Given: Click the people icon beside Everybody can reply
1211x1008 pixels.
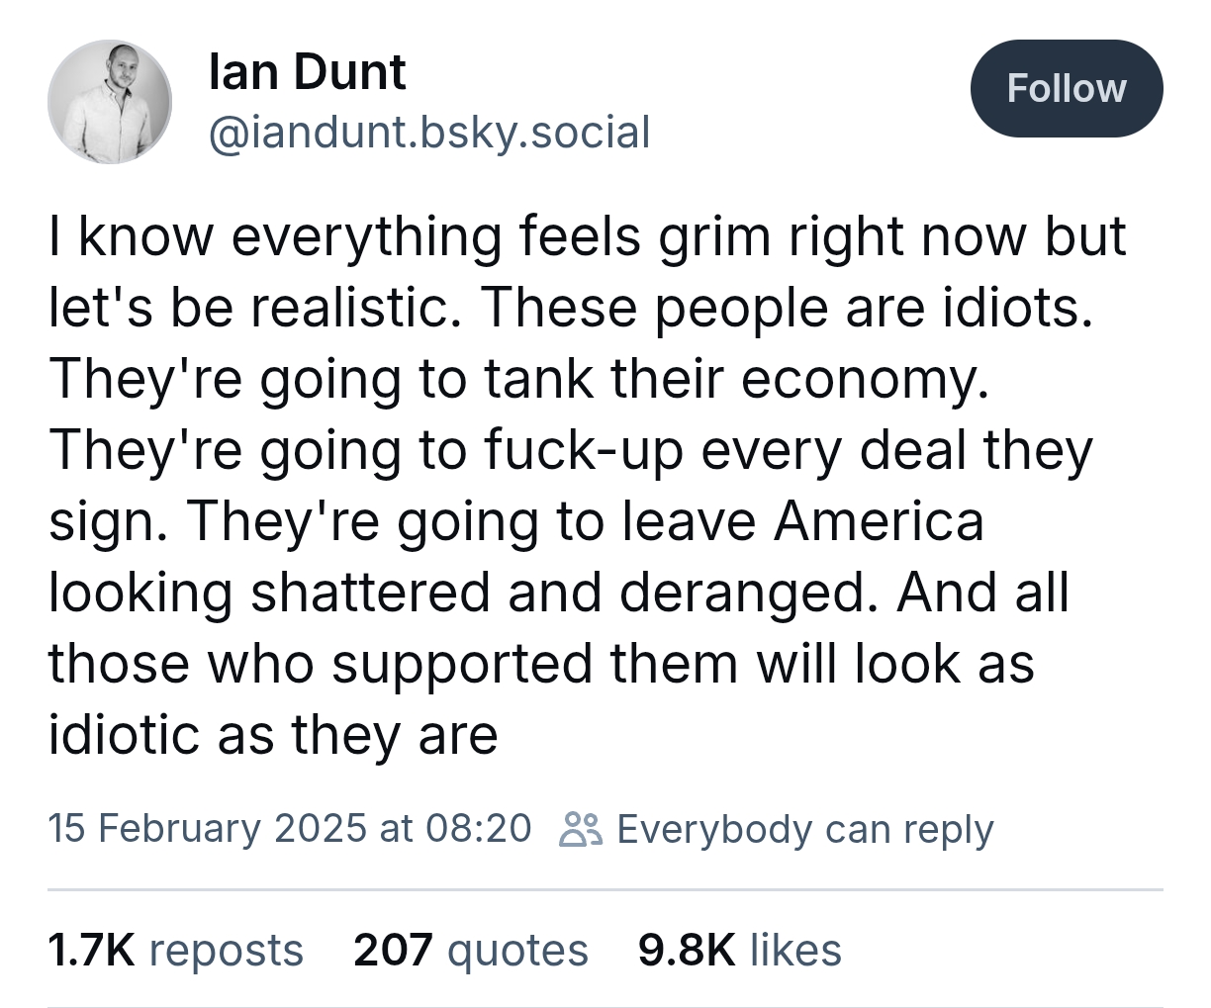Looking at the screenshot, I should coord(581,828).
